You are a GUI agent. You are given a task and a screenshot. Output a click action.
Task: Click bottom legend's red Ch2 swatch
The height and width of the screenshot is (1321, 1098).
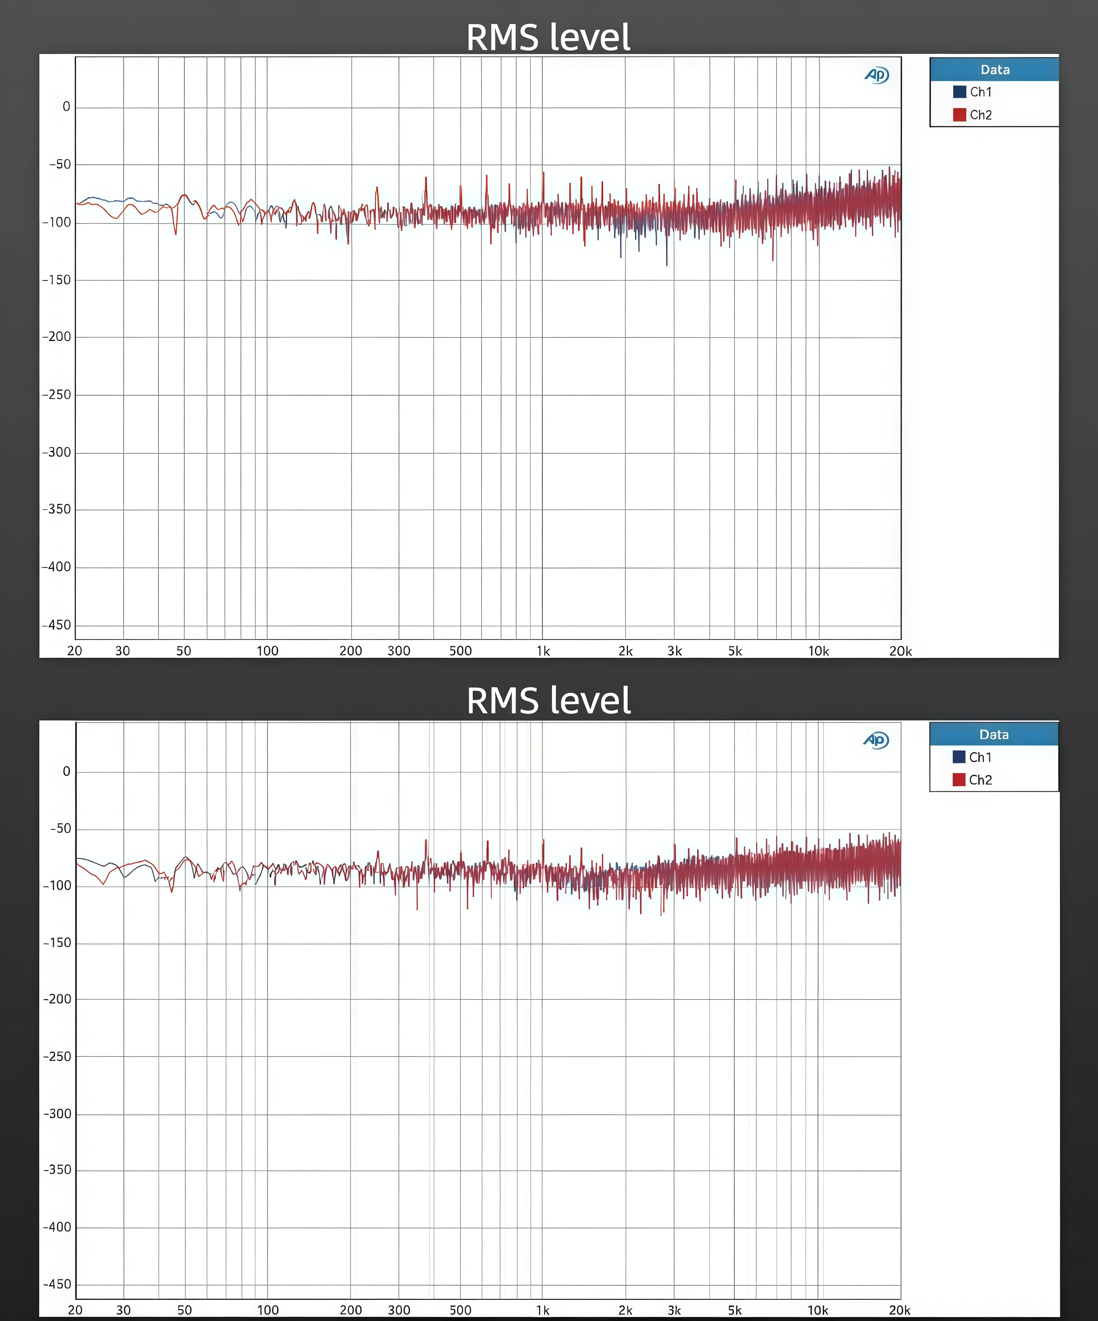coord(958,779)
